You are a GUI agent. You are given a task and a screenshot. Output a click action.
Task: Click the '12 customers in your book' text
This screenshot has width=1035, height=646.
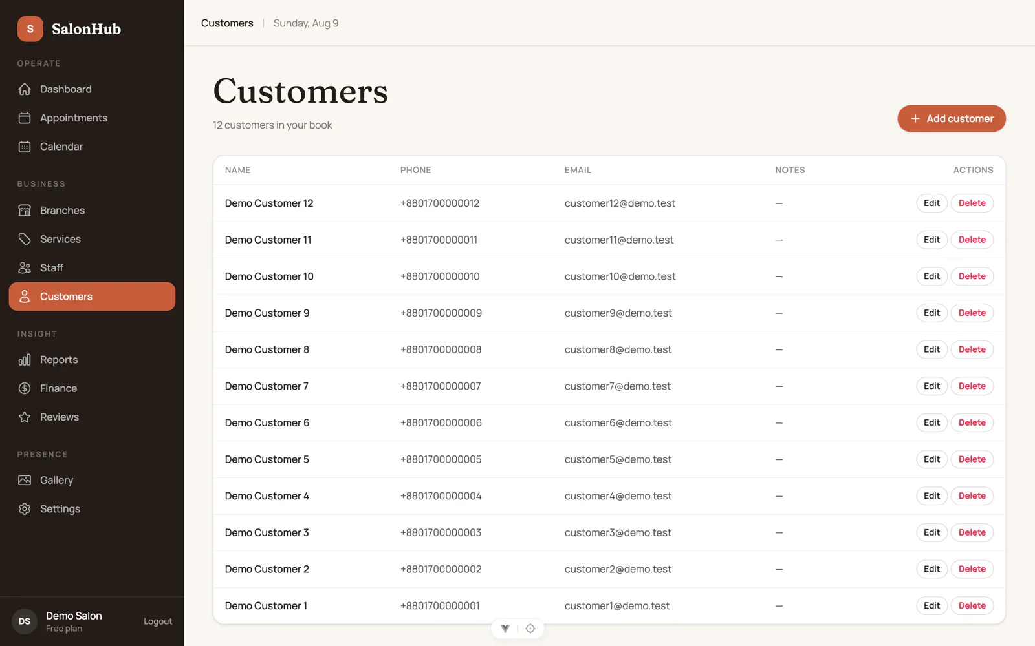tap(272, 125)
